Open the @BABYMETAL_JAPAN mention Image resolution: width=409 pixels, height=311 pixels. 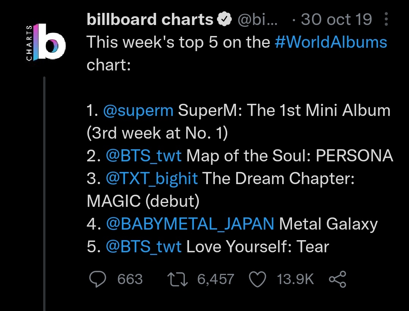coord(190,224)
